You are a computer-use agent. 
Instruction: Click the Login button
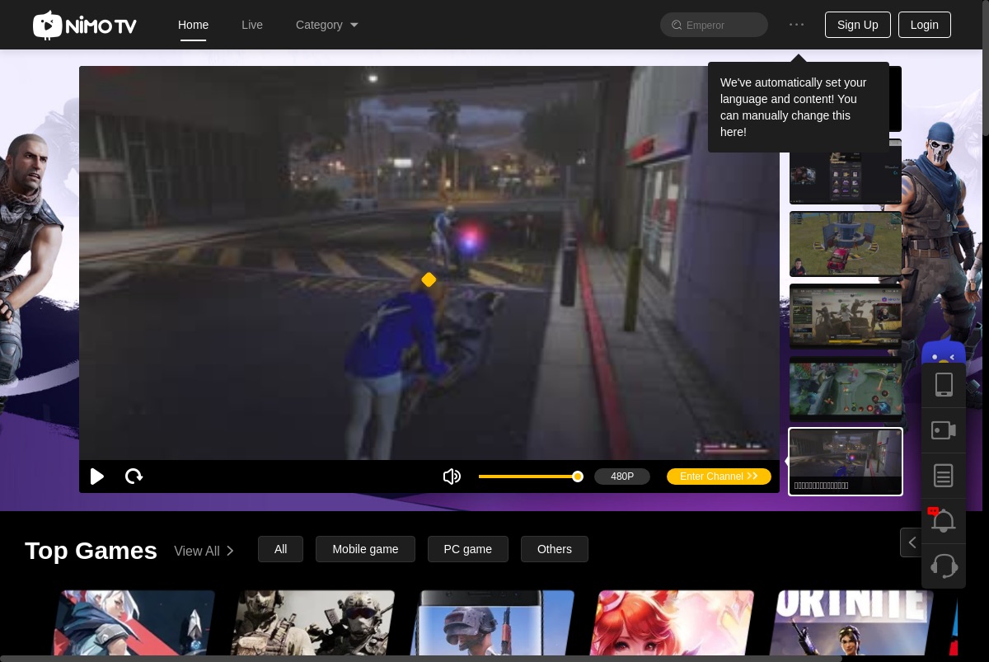pyautogui.click(x=924, y=25)
